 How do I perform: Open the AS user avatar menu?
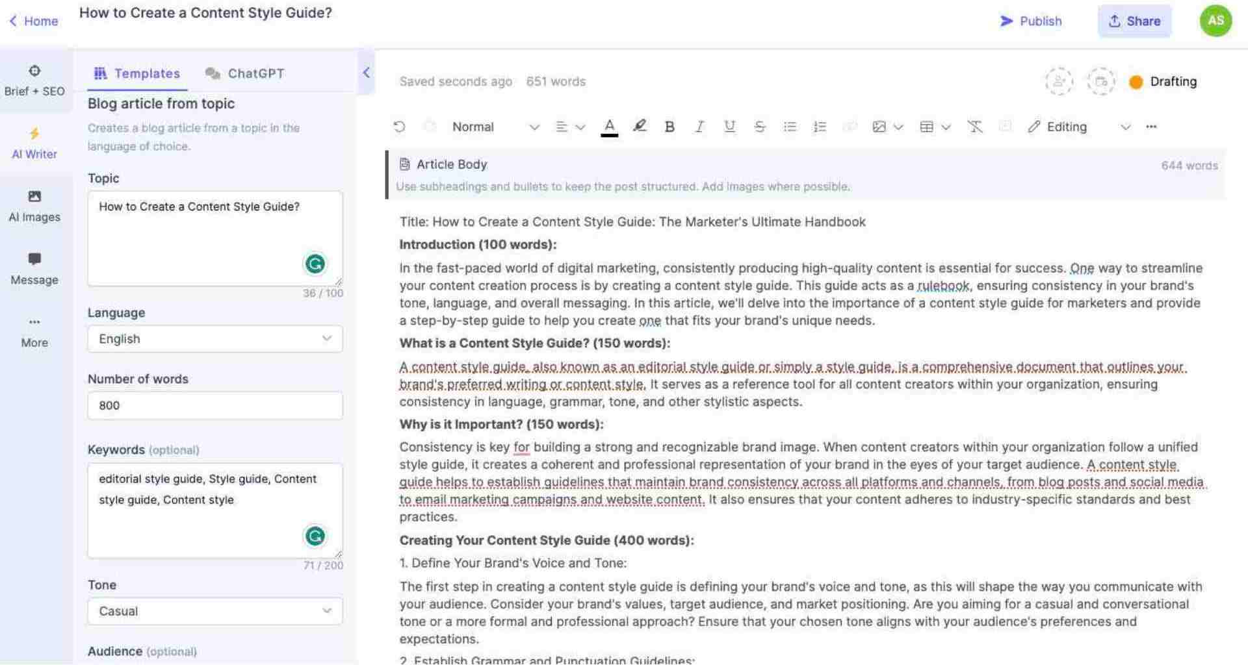tap(1215, 21)
